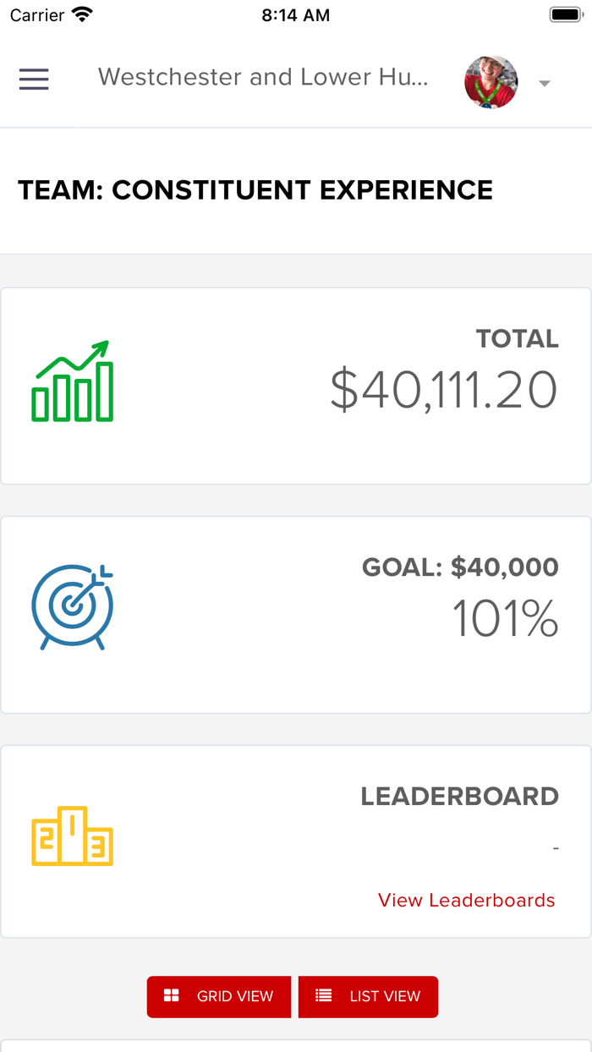This screenshot has height=1052, width=592.
Task: Tap the green growth chart icon
Action: click(73, 381)
